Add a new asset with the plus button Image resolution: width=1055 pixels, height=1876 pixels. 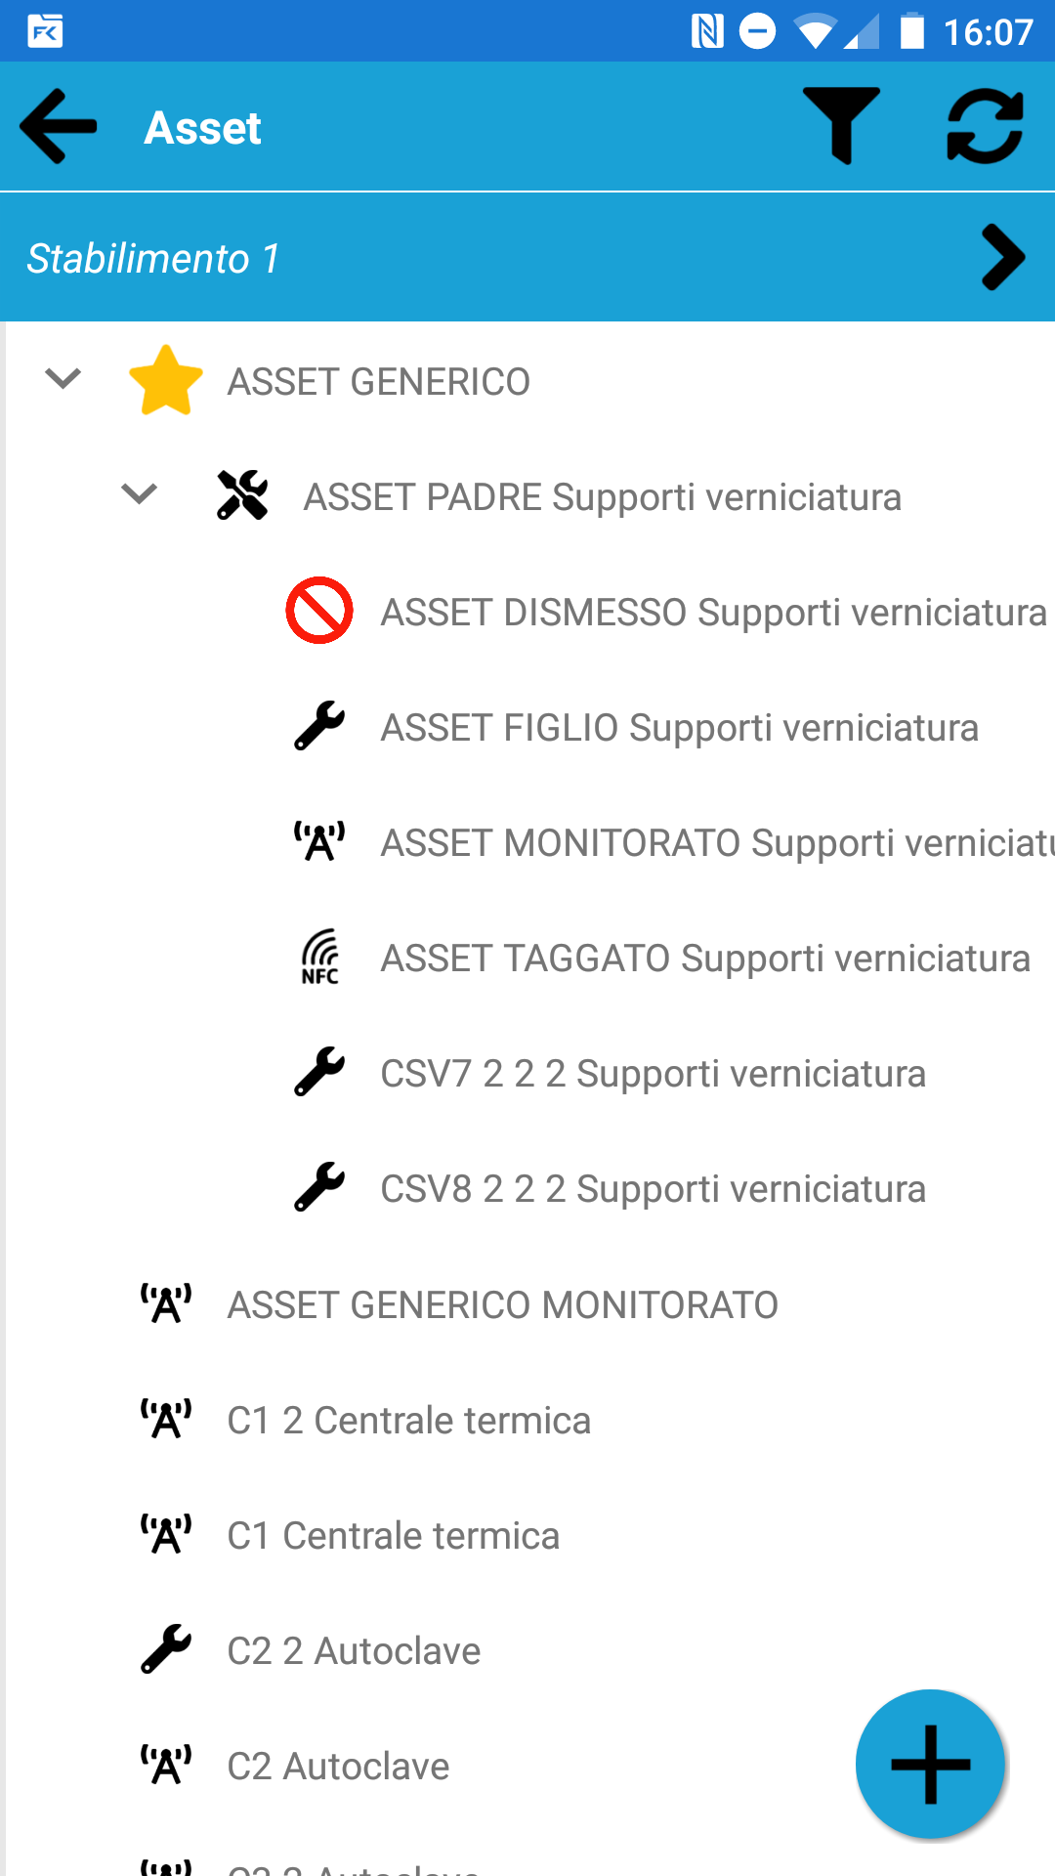tap(929, 1764)
